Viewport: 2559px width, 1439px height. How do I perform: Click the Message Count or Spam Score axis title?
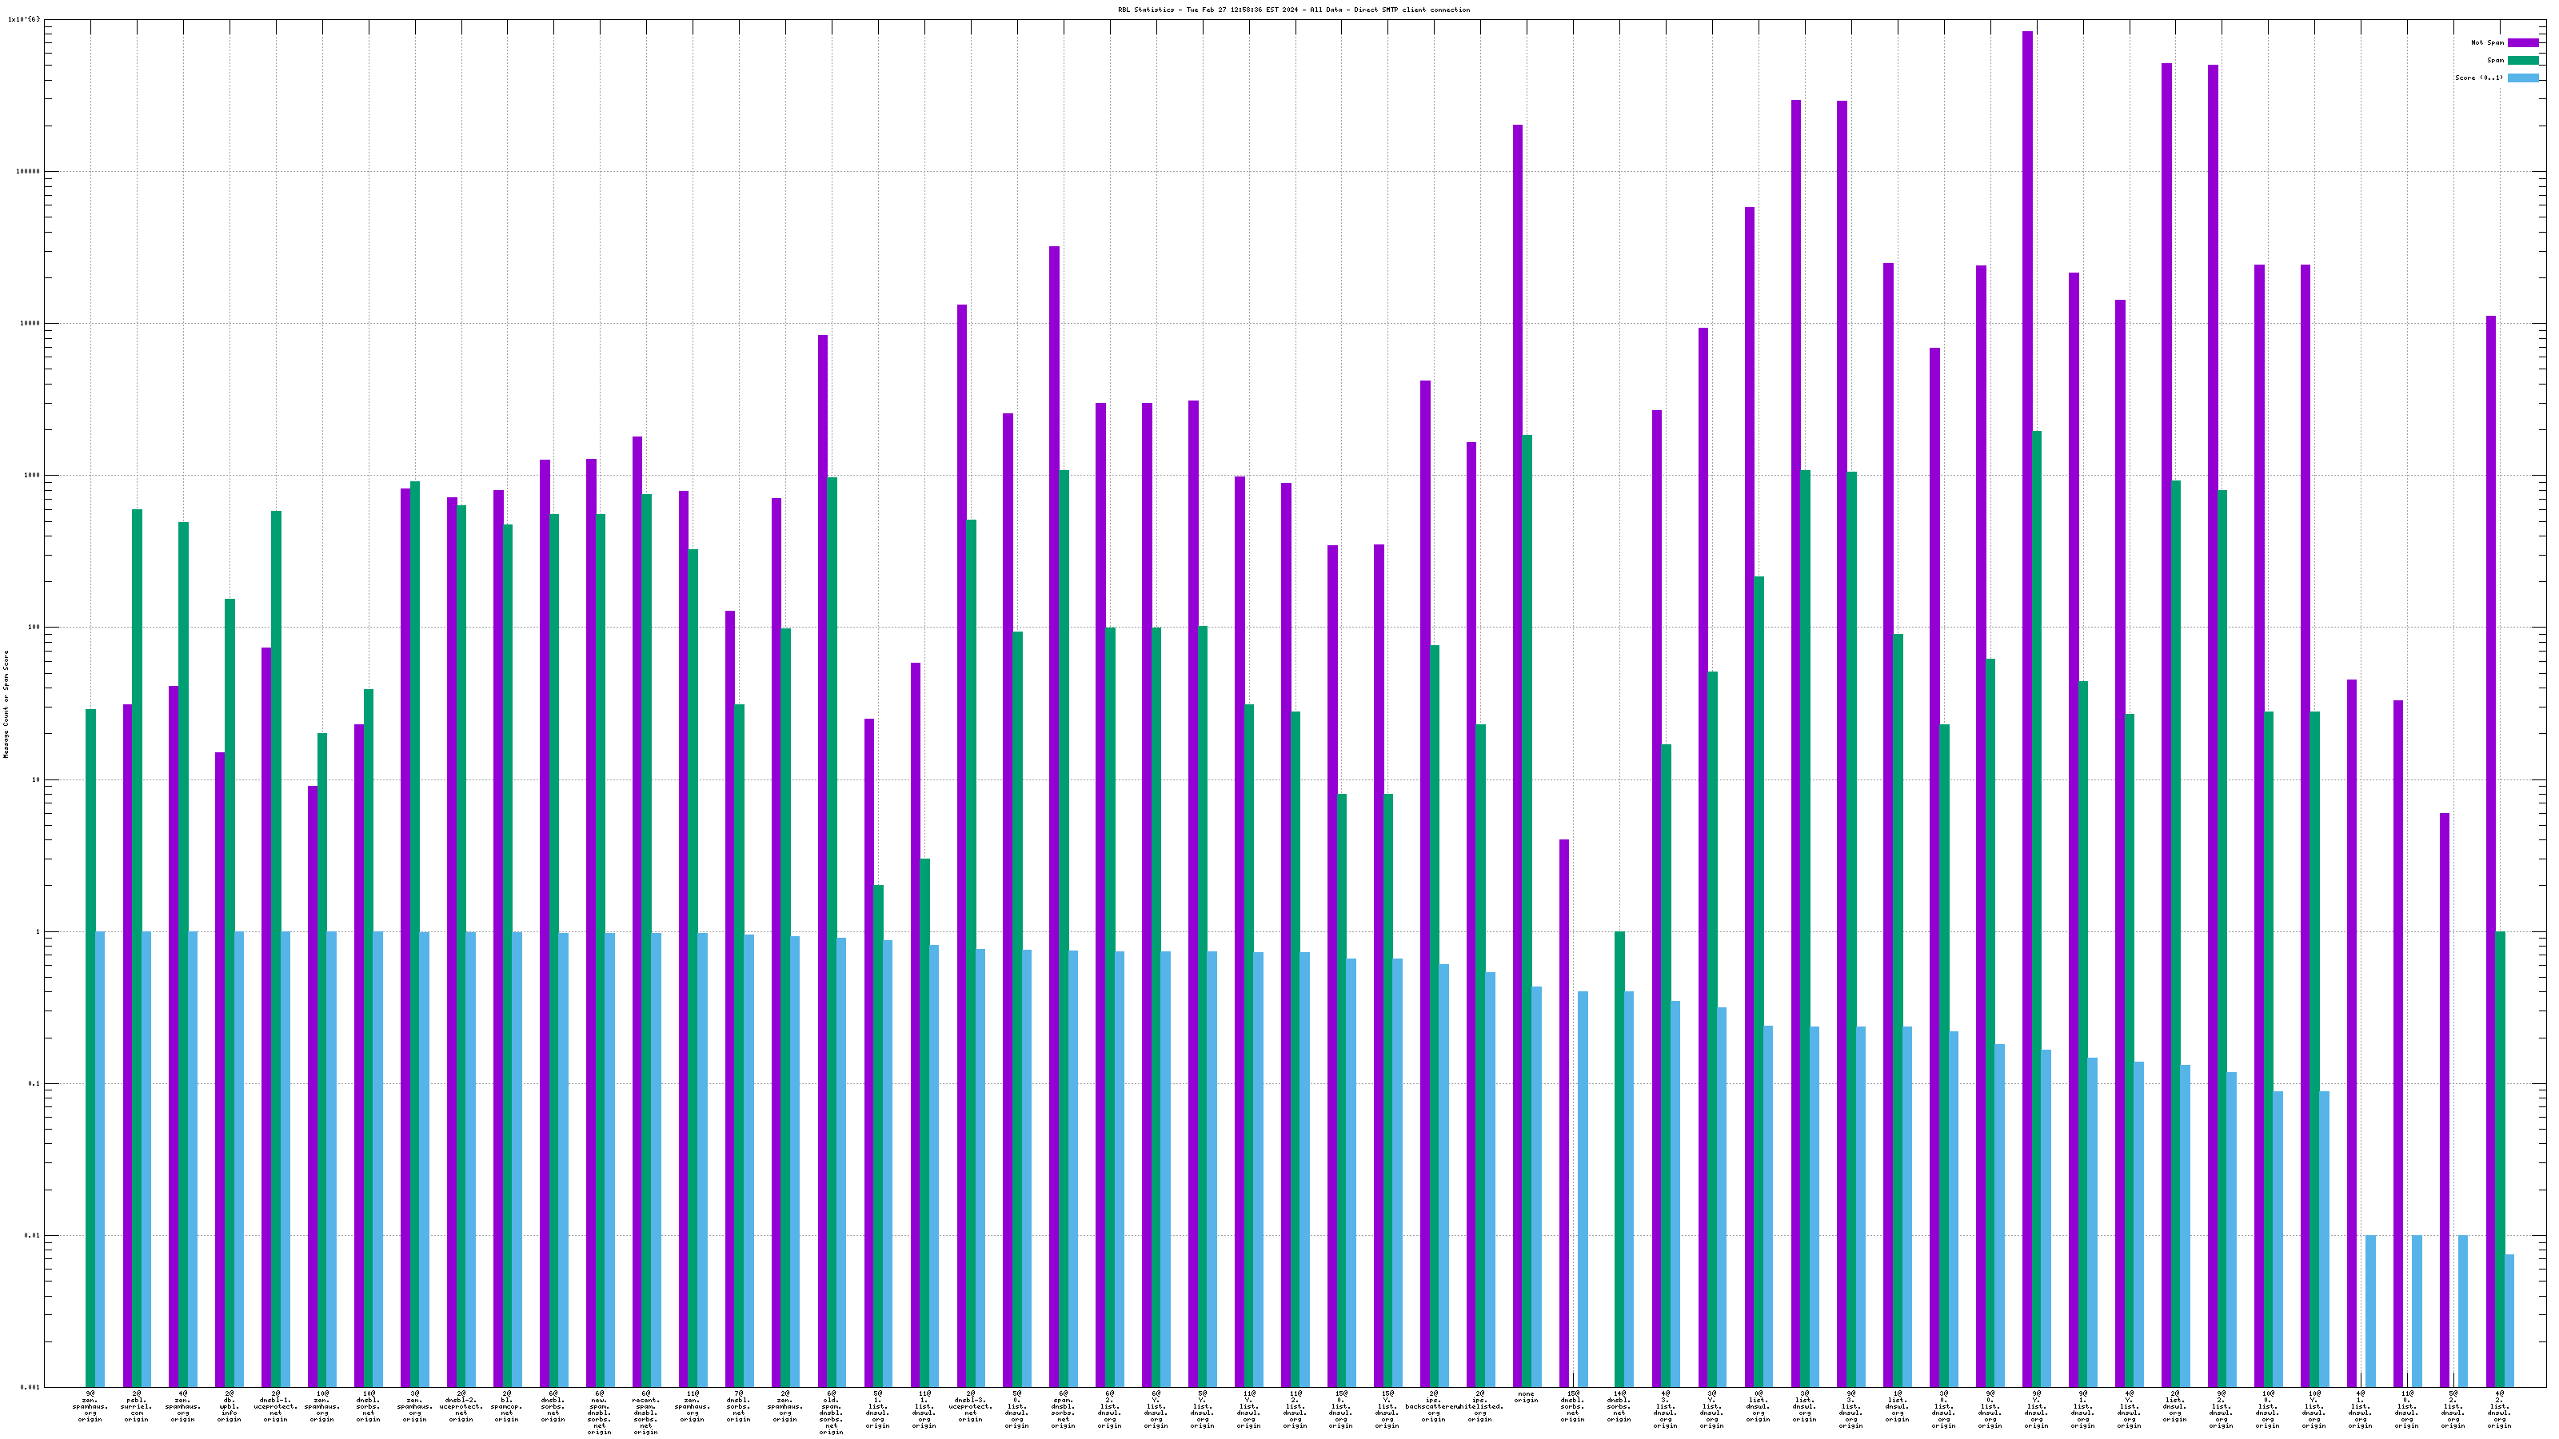coord(6,704)
